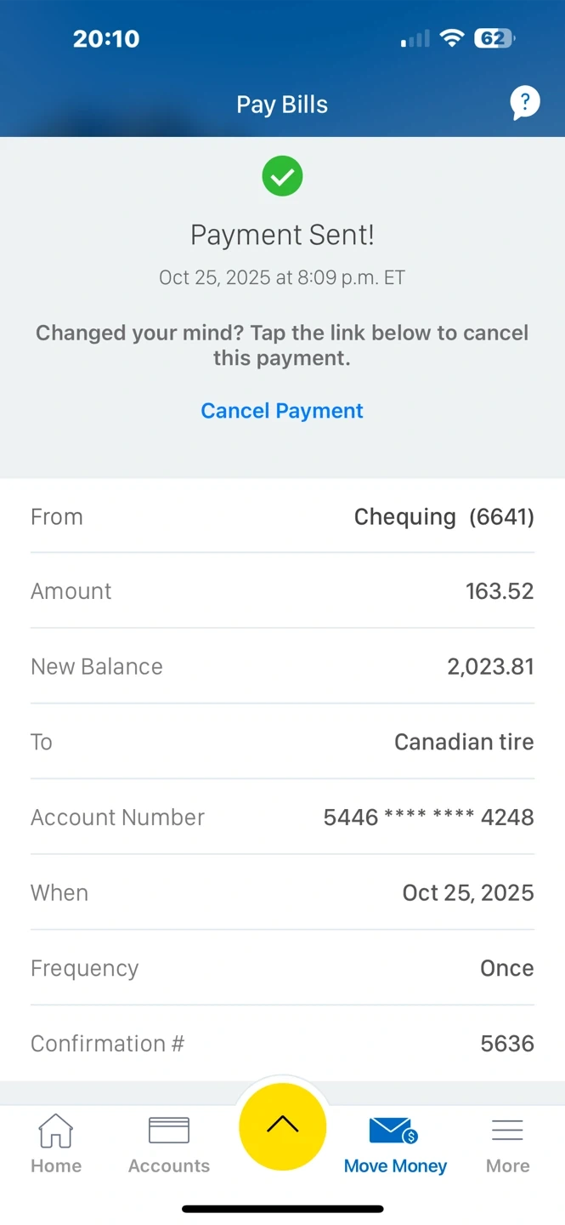
Task: Tap the battery level indicator
Action: (494, 38)
